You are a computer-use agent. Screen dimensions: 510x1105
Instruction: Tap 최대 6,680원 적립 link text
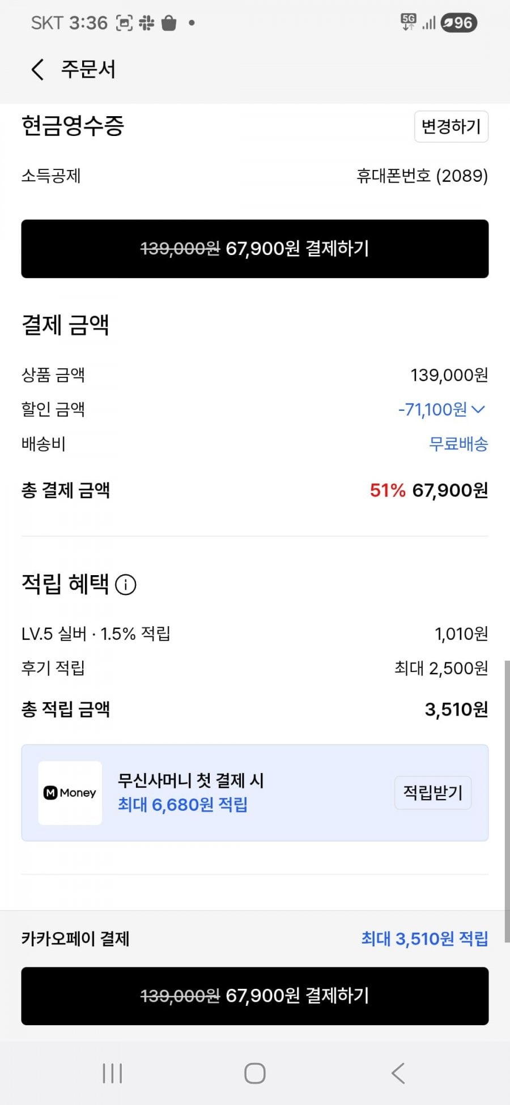182,805
